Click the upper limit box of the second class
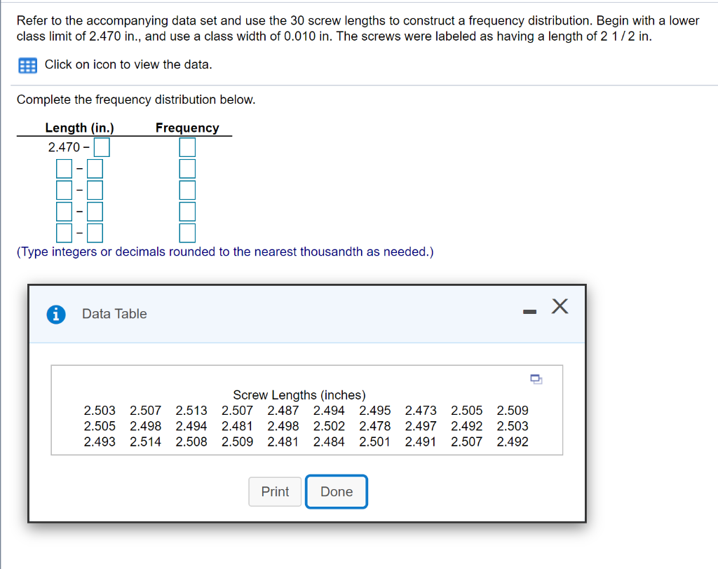Image resolution: width=718 pixels, height=569 pixels. pyautogui.click(x=93, y=168)
